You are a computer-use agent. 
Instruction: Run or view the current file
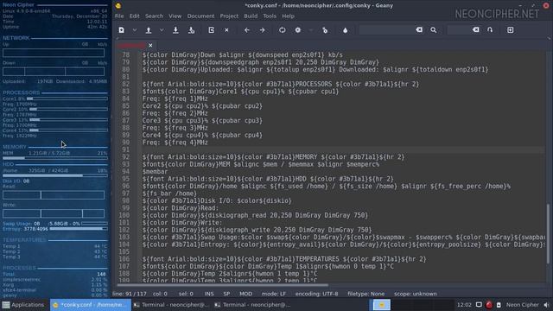click(x=325, y=30)
